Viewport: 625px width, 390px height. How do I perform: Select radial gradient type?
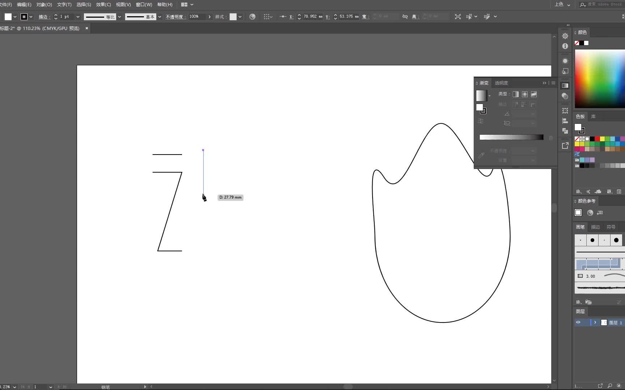[x=525, y=94]
